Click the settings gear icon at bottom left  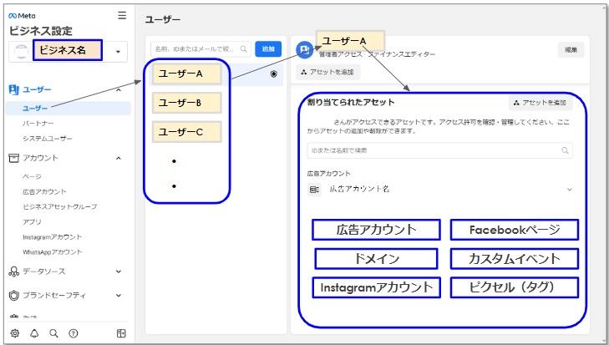pyautogui.click(x=15, y=333)
